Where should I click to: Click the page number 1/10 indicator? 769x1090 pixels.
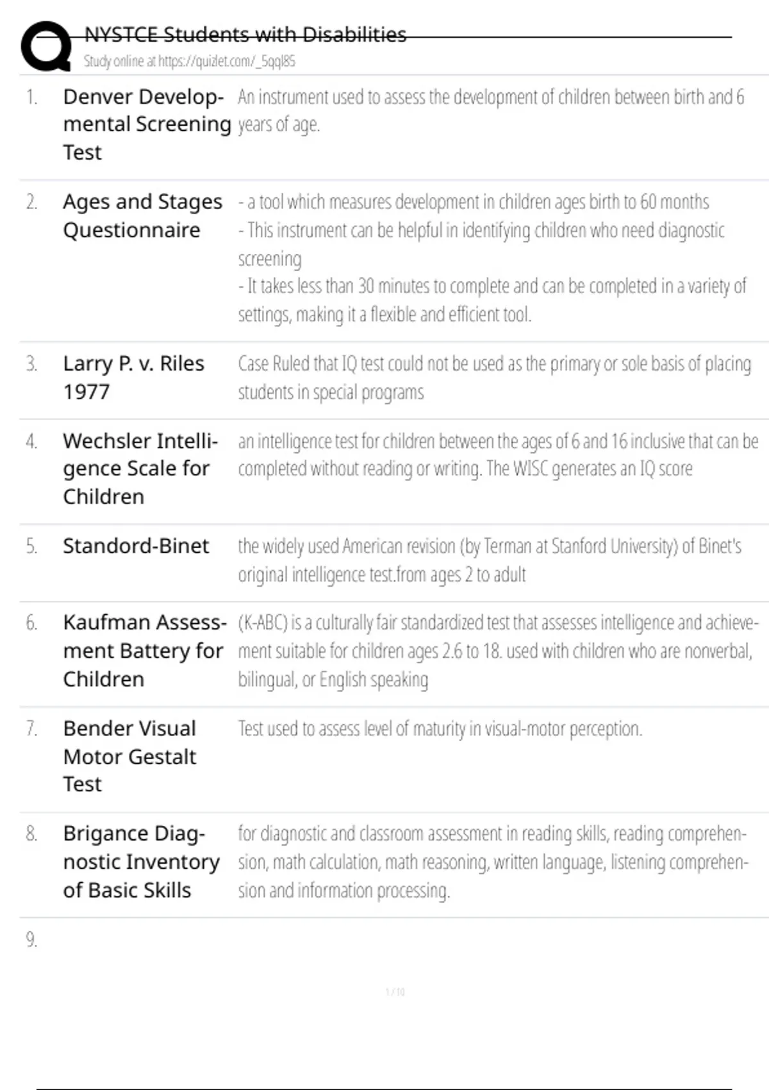click(x=395, y=992)
